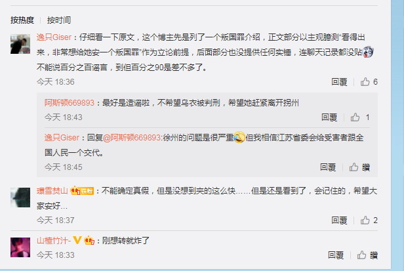This screenshot has width=404, height=271.
Task: Sort comments by 按时间
Action: click(59, 20)
